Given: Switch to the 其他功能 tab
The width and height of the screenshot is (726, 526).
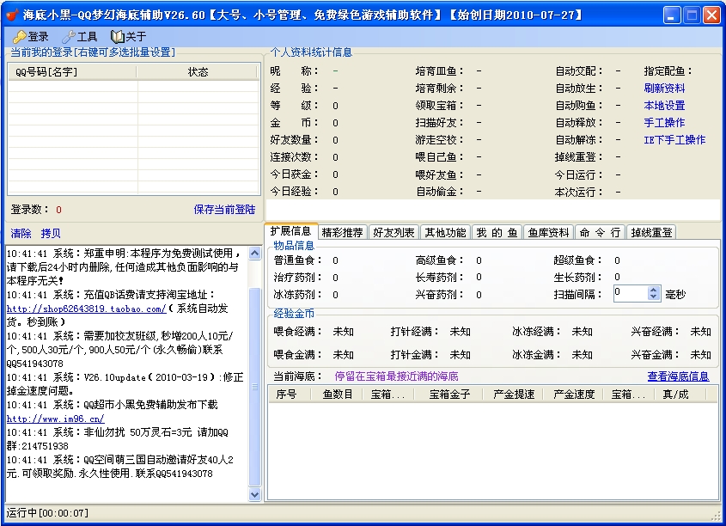Looking at the screenshot, I should click(x=445, y=232).
